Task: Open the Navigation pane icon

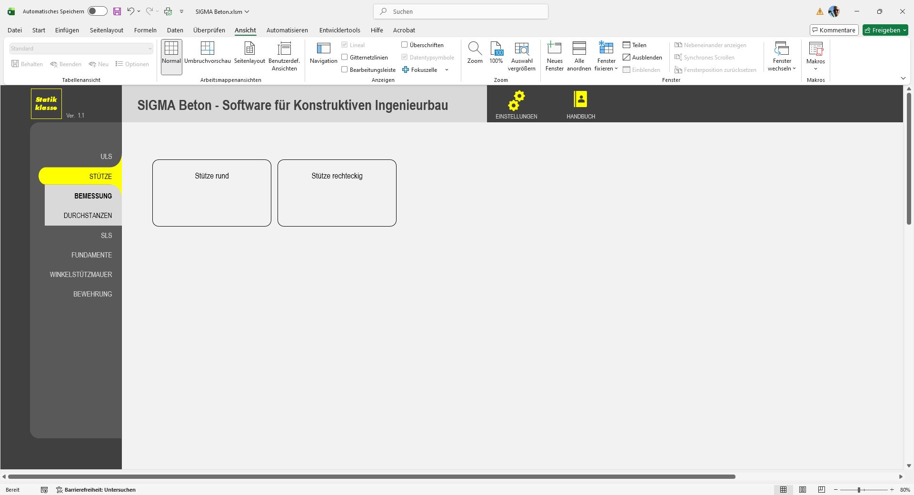Action: tap(323, 49)
